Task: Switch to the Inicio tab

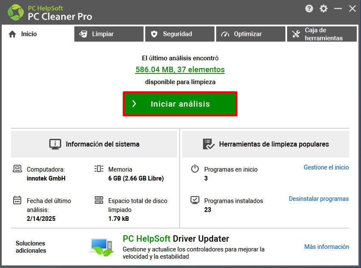Action: [x=37, y=34]
